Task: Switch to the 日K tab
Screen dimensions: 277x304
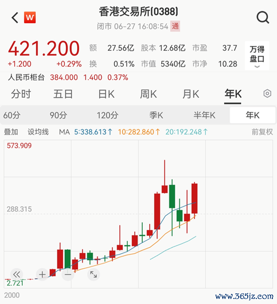Action: point(106,94)
